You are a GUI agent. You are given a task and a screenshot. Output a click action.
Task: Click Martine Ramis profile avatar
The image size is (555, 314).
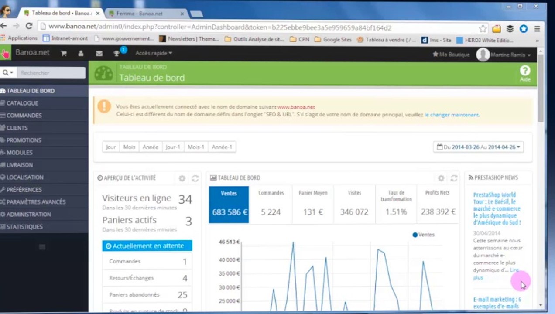[483, 55]
